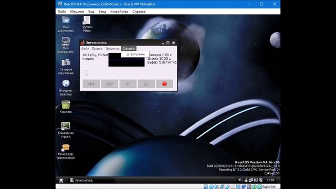336x189 pixels.
Task: Open the VirtualBox Вид menu
Action: (x=91, y=12)
